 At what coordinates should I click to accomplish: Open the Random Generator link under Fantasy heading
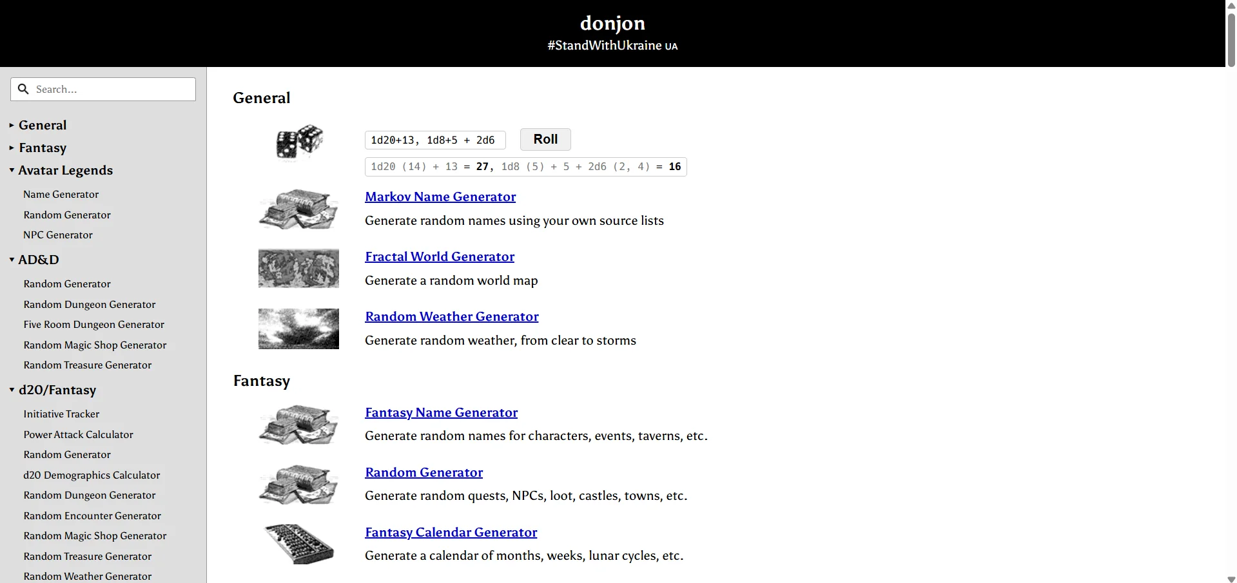pyautogui.click(x=424, y=472)
